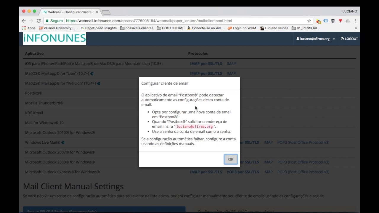Click the Mozilla Thunderbird® row text
The image size is (379, 213).
pyautogui.click(x=44, y=103)
